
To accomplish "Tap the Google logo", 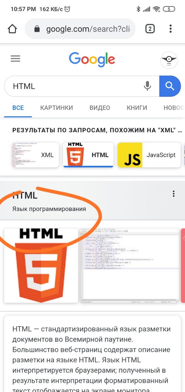I will click(92, 59).
